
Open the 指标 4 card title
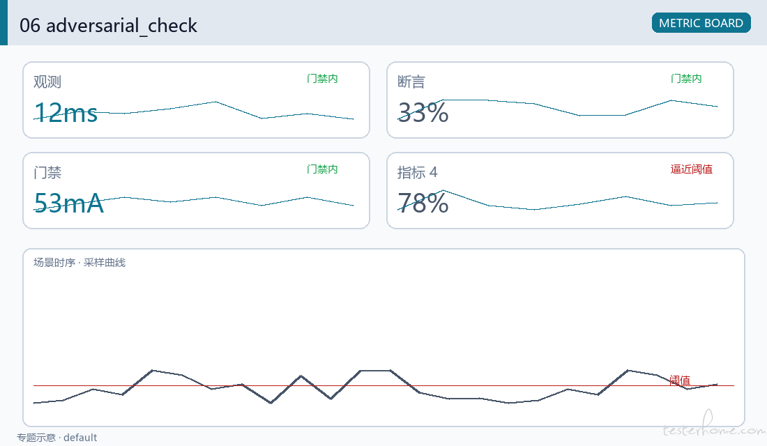point(417,173)
